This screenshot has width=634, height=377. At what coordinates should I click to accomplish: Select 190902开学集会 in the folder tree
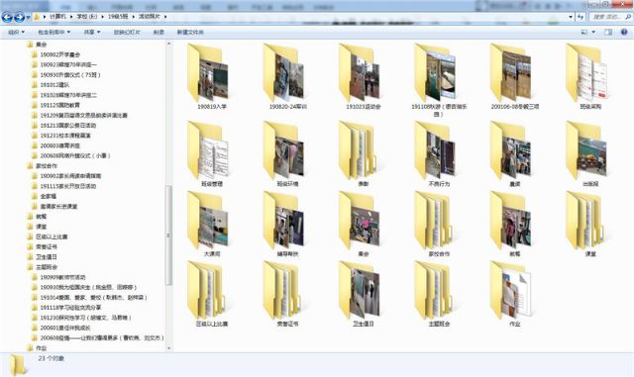[x=59, y=54]
